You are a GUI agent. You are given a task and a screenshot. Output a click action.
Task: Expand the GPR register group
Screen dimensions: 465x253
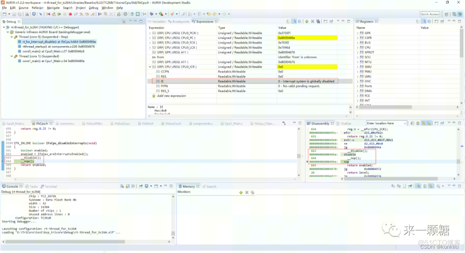point(358,33)
